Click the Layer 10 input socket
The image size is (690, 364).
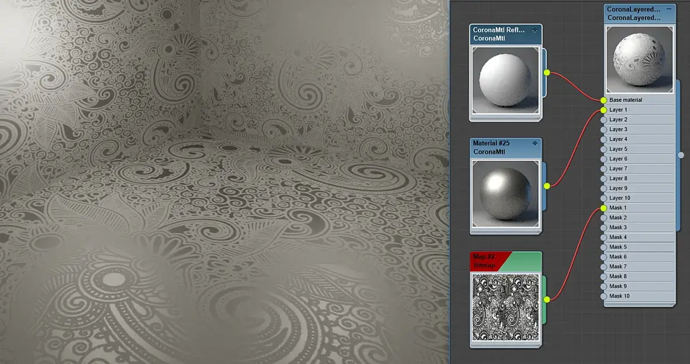[603, 198]
